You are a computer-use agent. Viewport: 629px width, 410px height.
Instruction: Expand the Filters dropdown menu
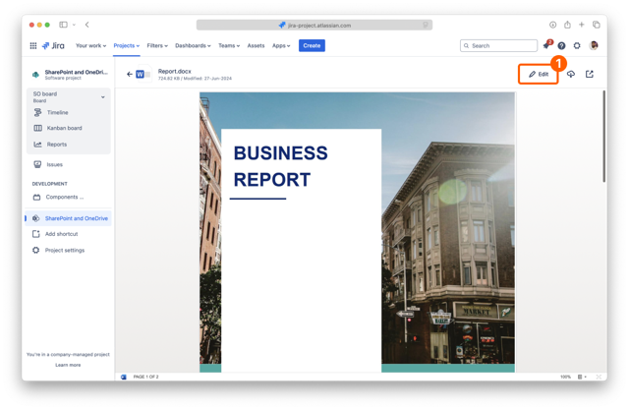click(157, 45)
